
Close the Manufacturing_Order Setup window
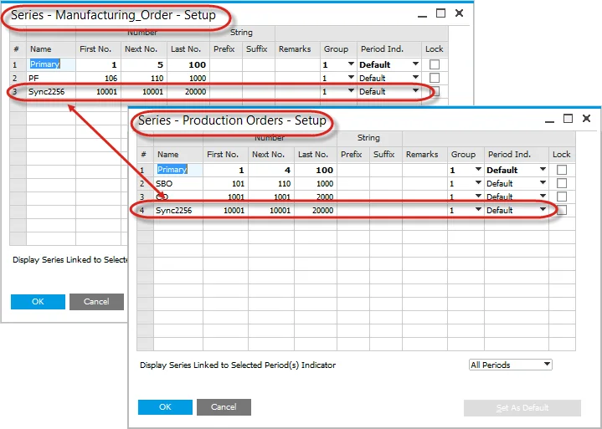click(459, 13)
